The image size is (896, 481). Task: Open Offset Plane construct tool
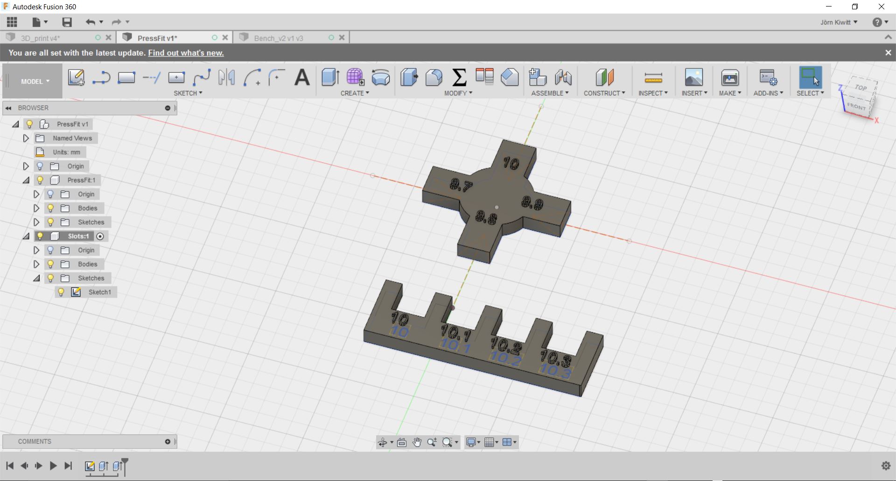point(604,77)
